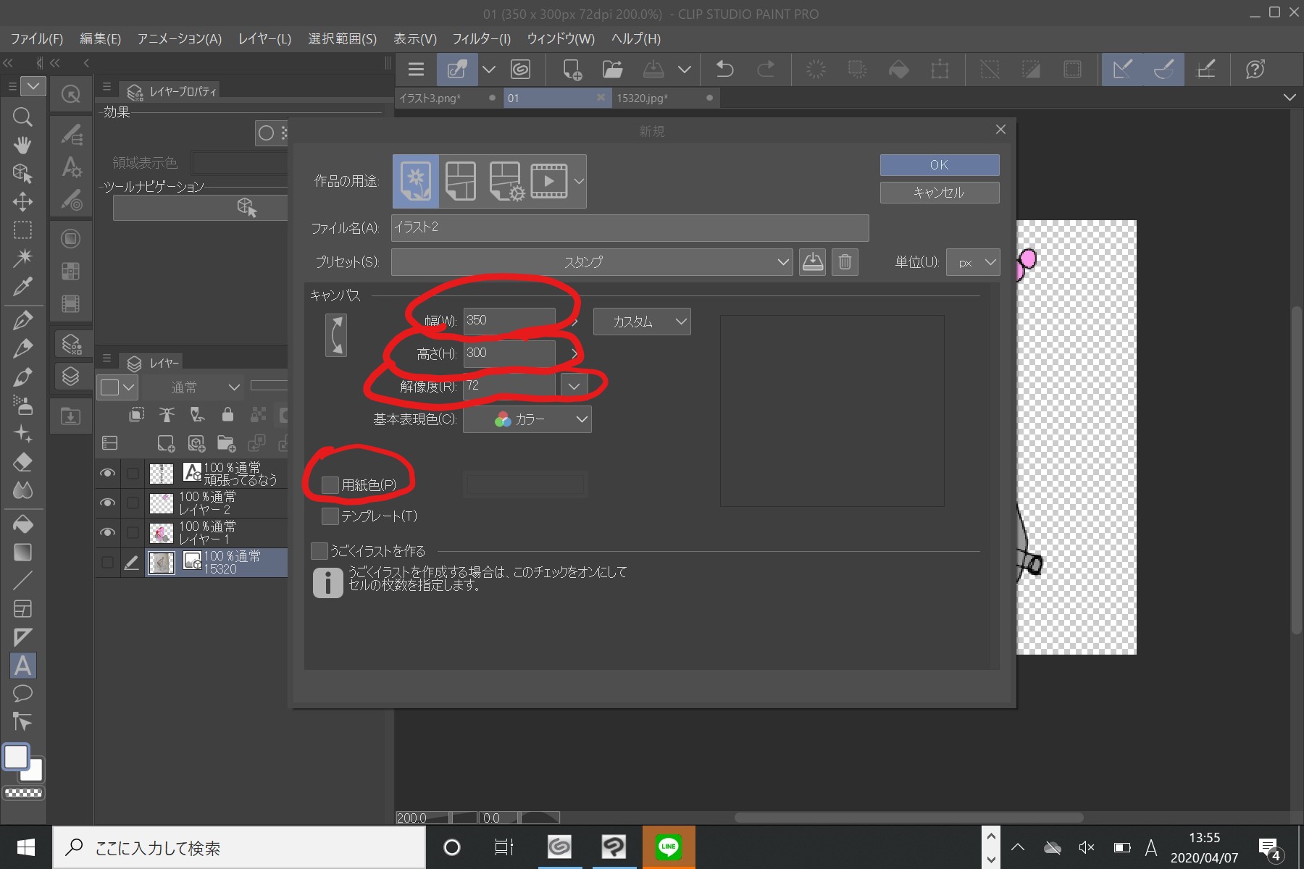Select the Eraser tool
This screenshot has height=869, width=1304.
22,462
